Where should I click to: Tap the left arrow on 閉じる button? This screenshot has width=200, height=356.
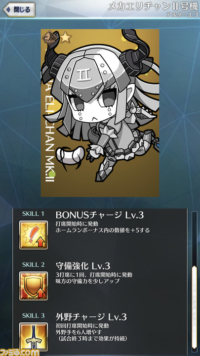click(x=8, y=10)
